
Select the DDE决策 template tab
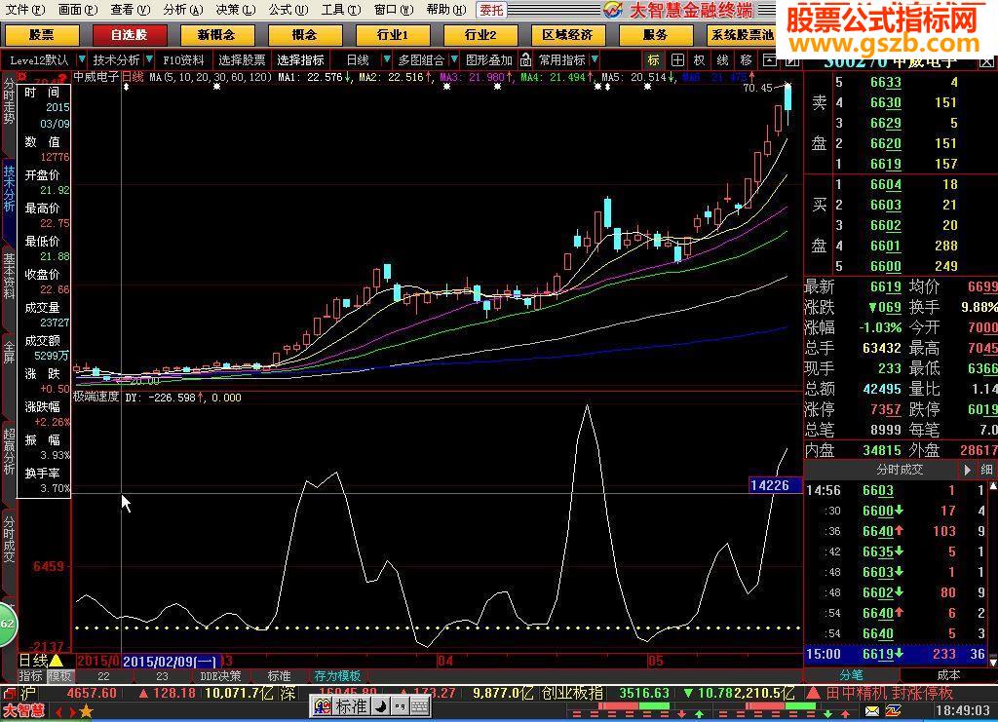click(220, 675)
